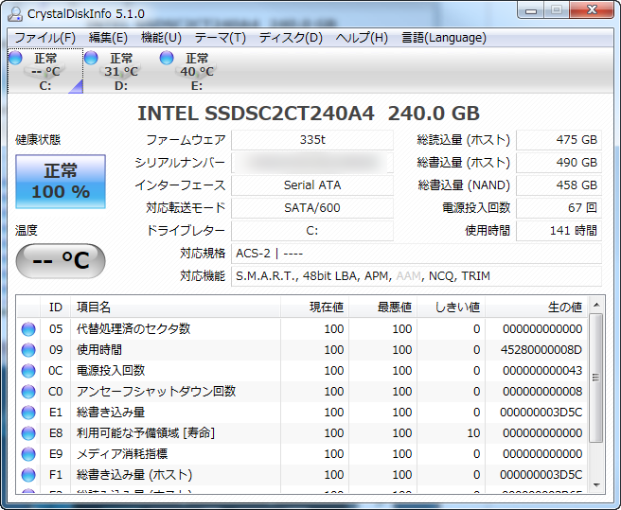The width and height of the screenshot is (621, 510).
Task: Select drive C: status orb
Action: [16, 59]
